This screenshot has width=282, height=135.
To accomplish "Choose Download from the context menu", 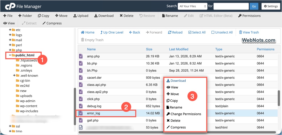I will click(176, 81).
